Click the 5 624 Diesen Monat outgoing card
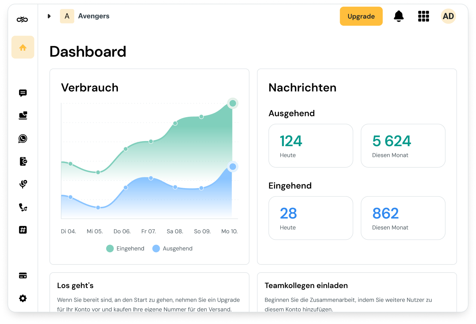The height and width of the screenshot is (324, 476). [403, 145]
